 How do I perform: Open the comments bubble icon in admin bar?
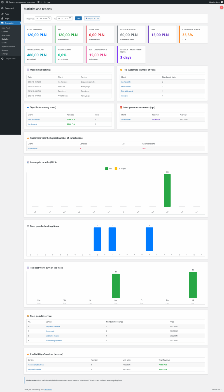[38, 2]
